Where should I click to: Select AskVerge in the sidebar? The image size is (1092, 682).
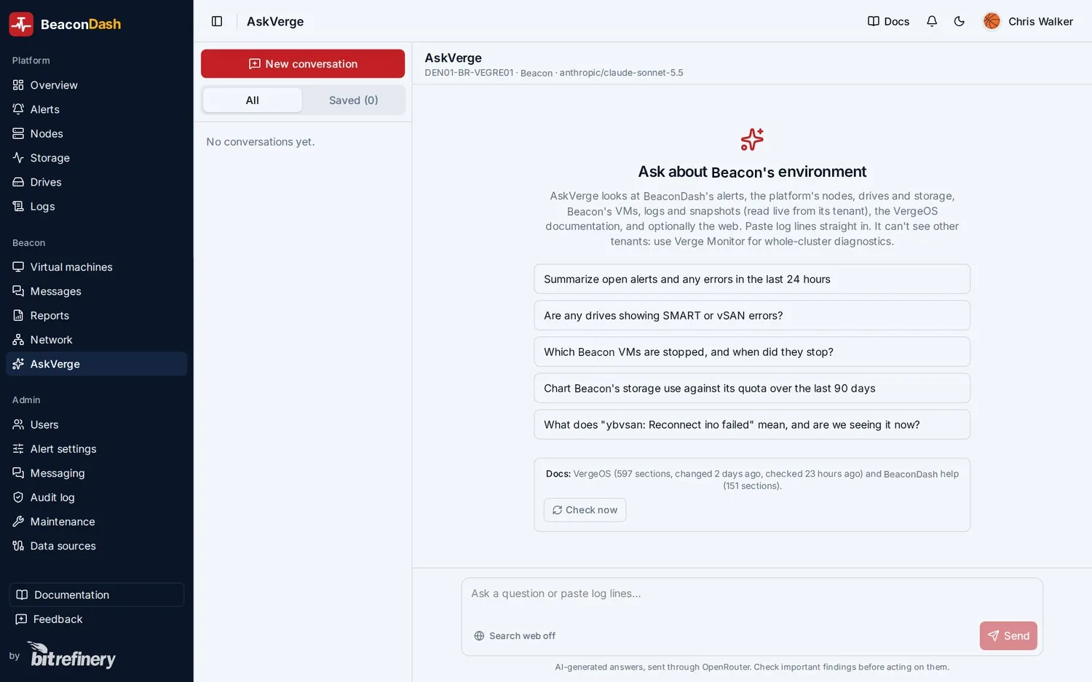click(97, 364)
